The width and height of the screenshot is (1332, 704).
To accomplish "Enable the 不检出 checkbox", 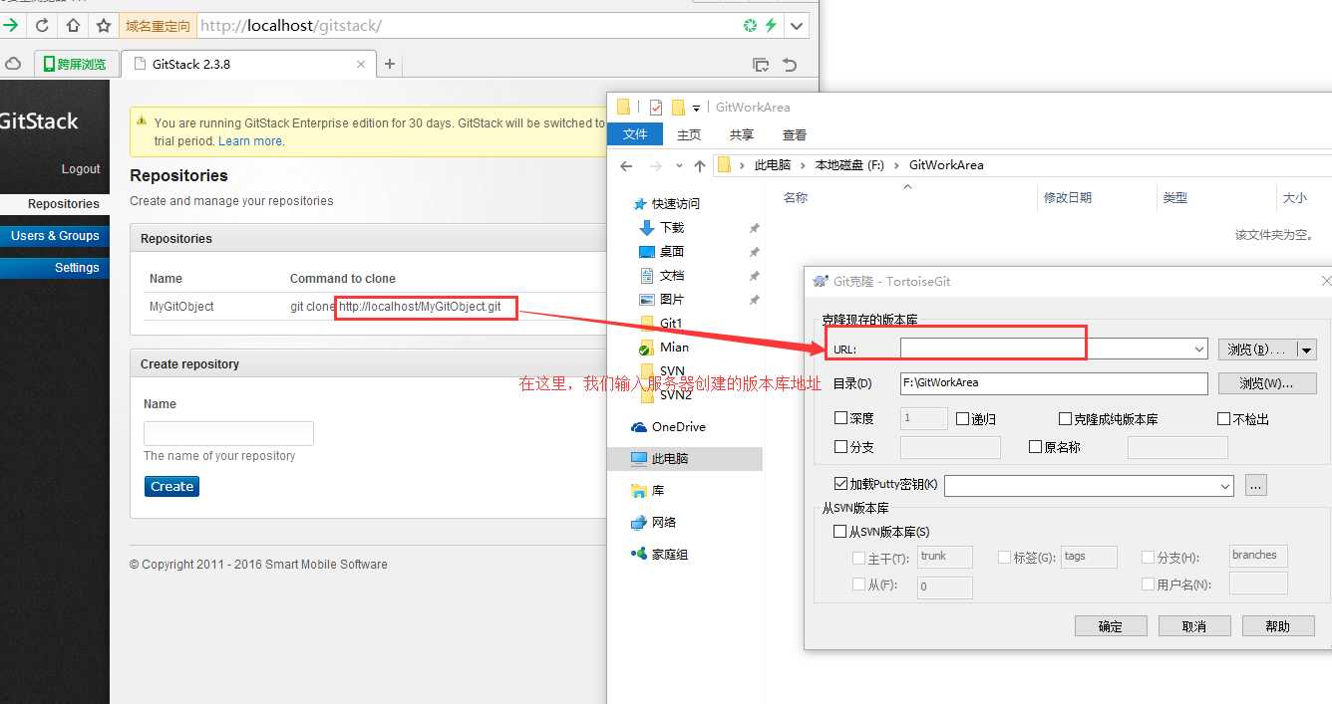I will [x=1224, y=418].
